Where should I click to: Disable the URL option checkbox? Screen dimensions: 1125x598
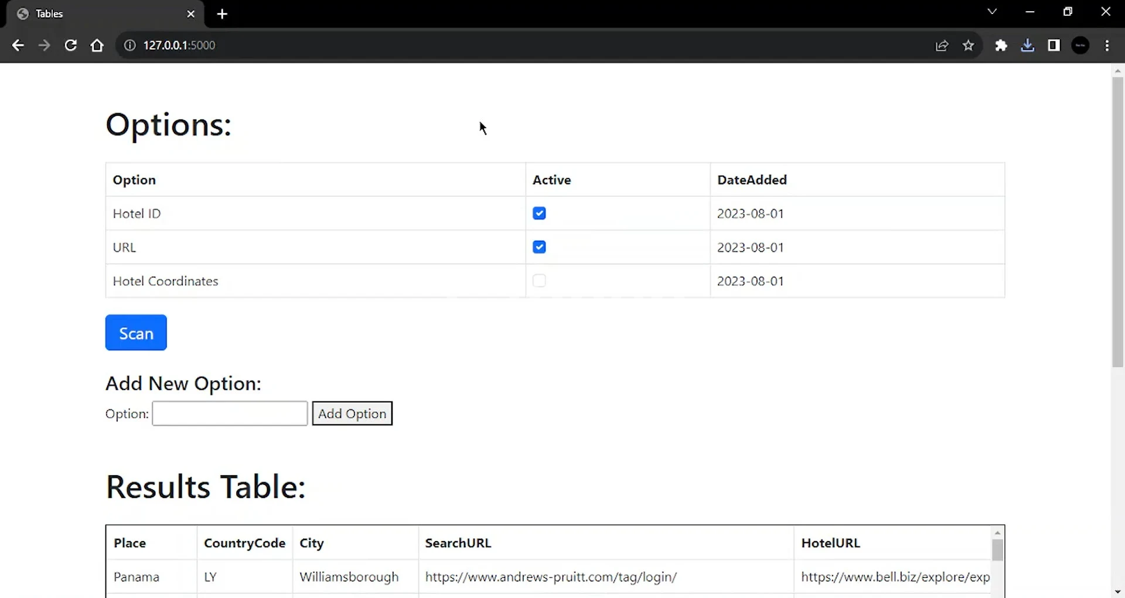click(x=539, y=247)
